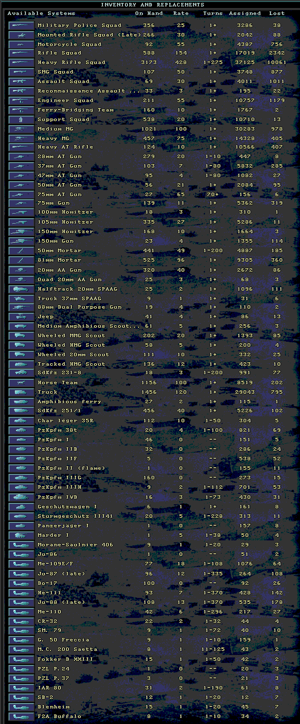300x724 pixels.
Task: Select the 81mm Mortar name
Action: pos(59,260)
